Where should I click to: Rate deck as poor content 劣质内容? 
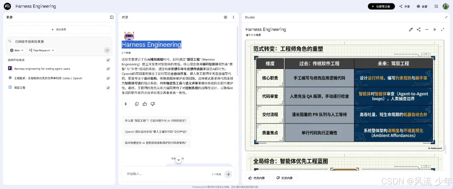[285, 178]
